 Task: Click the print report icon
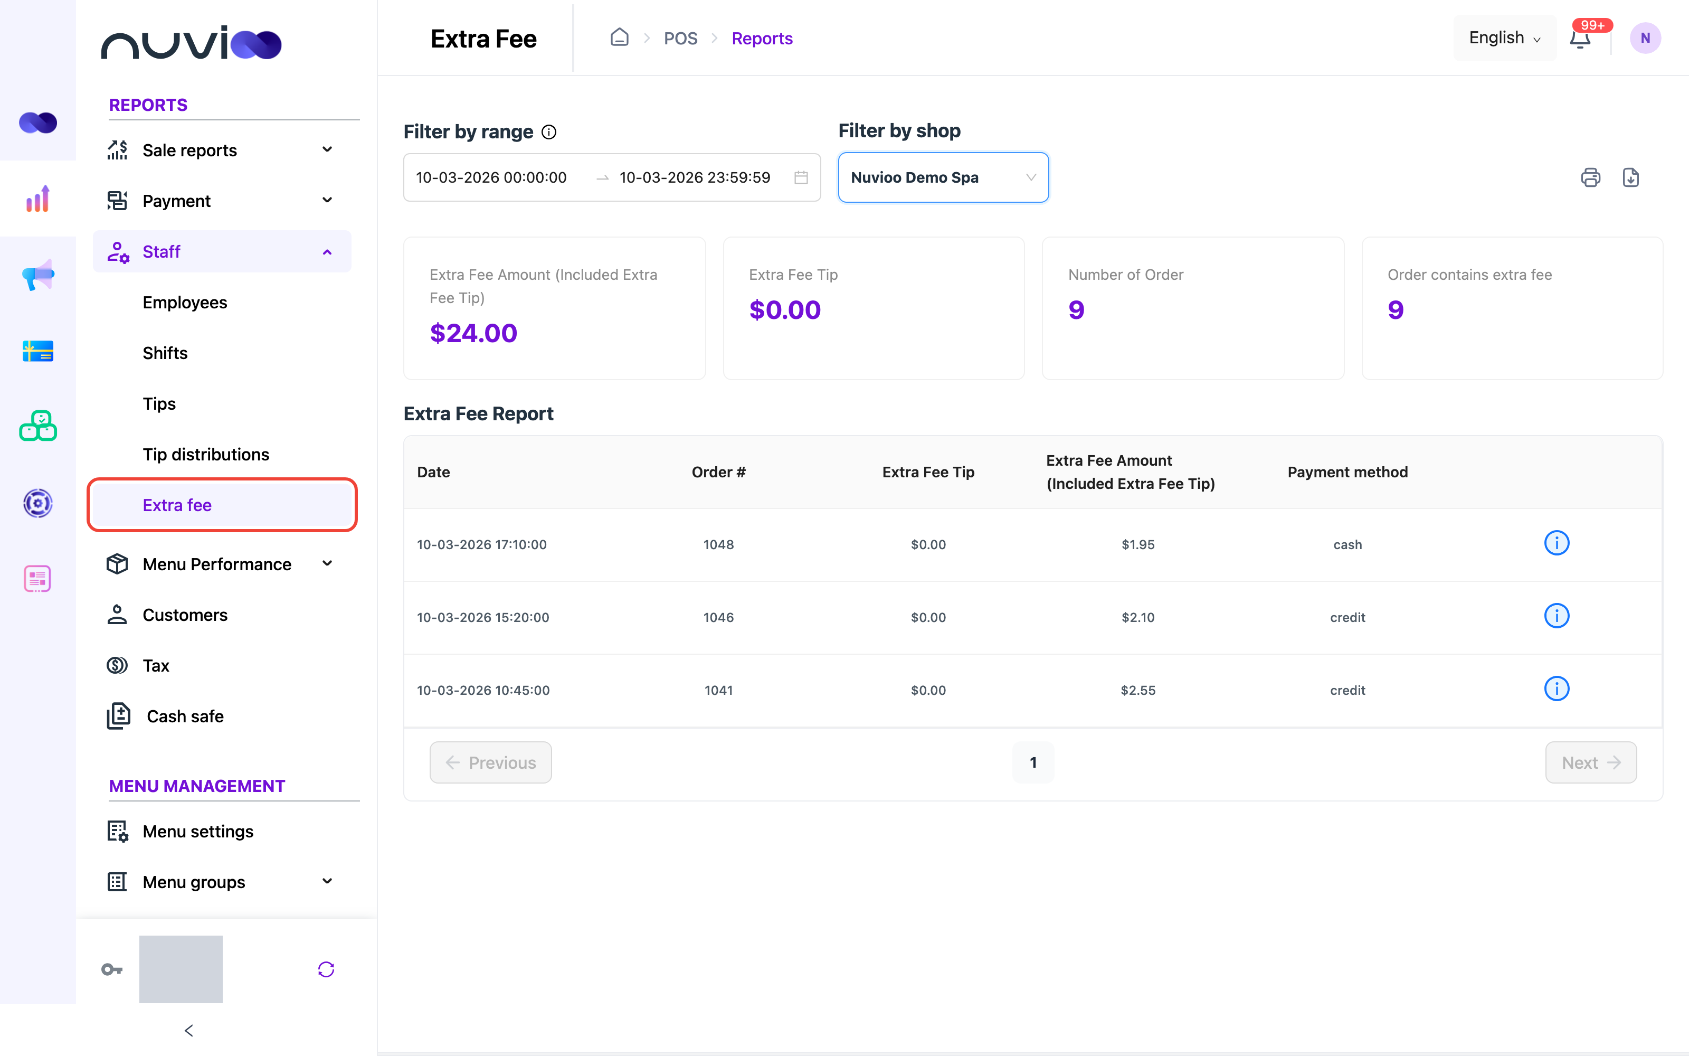pos(1590,177)
